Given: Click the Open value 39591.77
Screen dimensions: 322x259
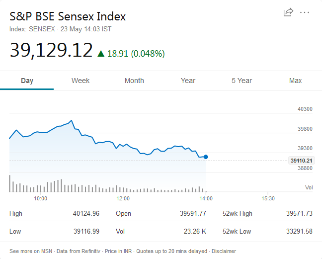Looking at the screenshot, I should point(193,214).
